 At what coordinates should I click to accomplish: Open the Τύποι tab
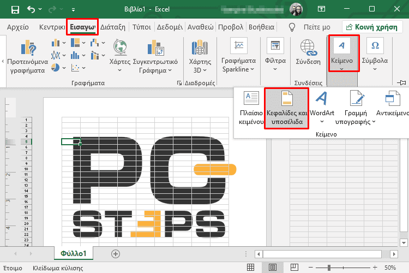(x=141, y=27)
